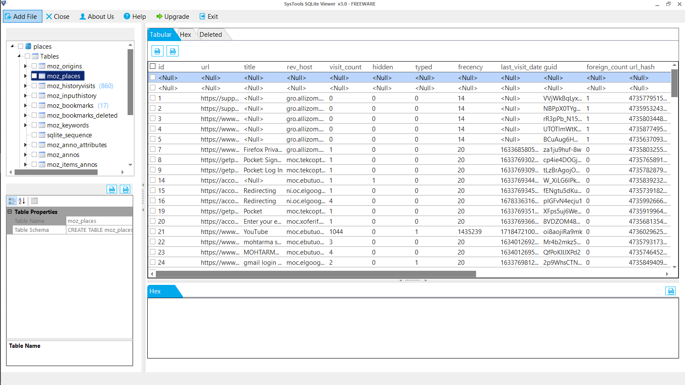Expand the moz_bookmarks table node
Screen dimensions: 685x385
pos(26,105)
